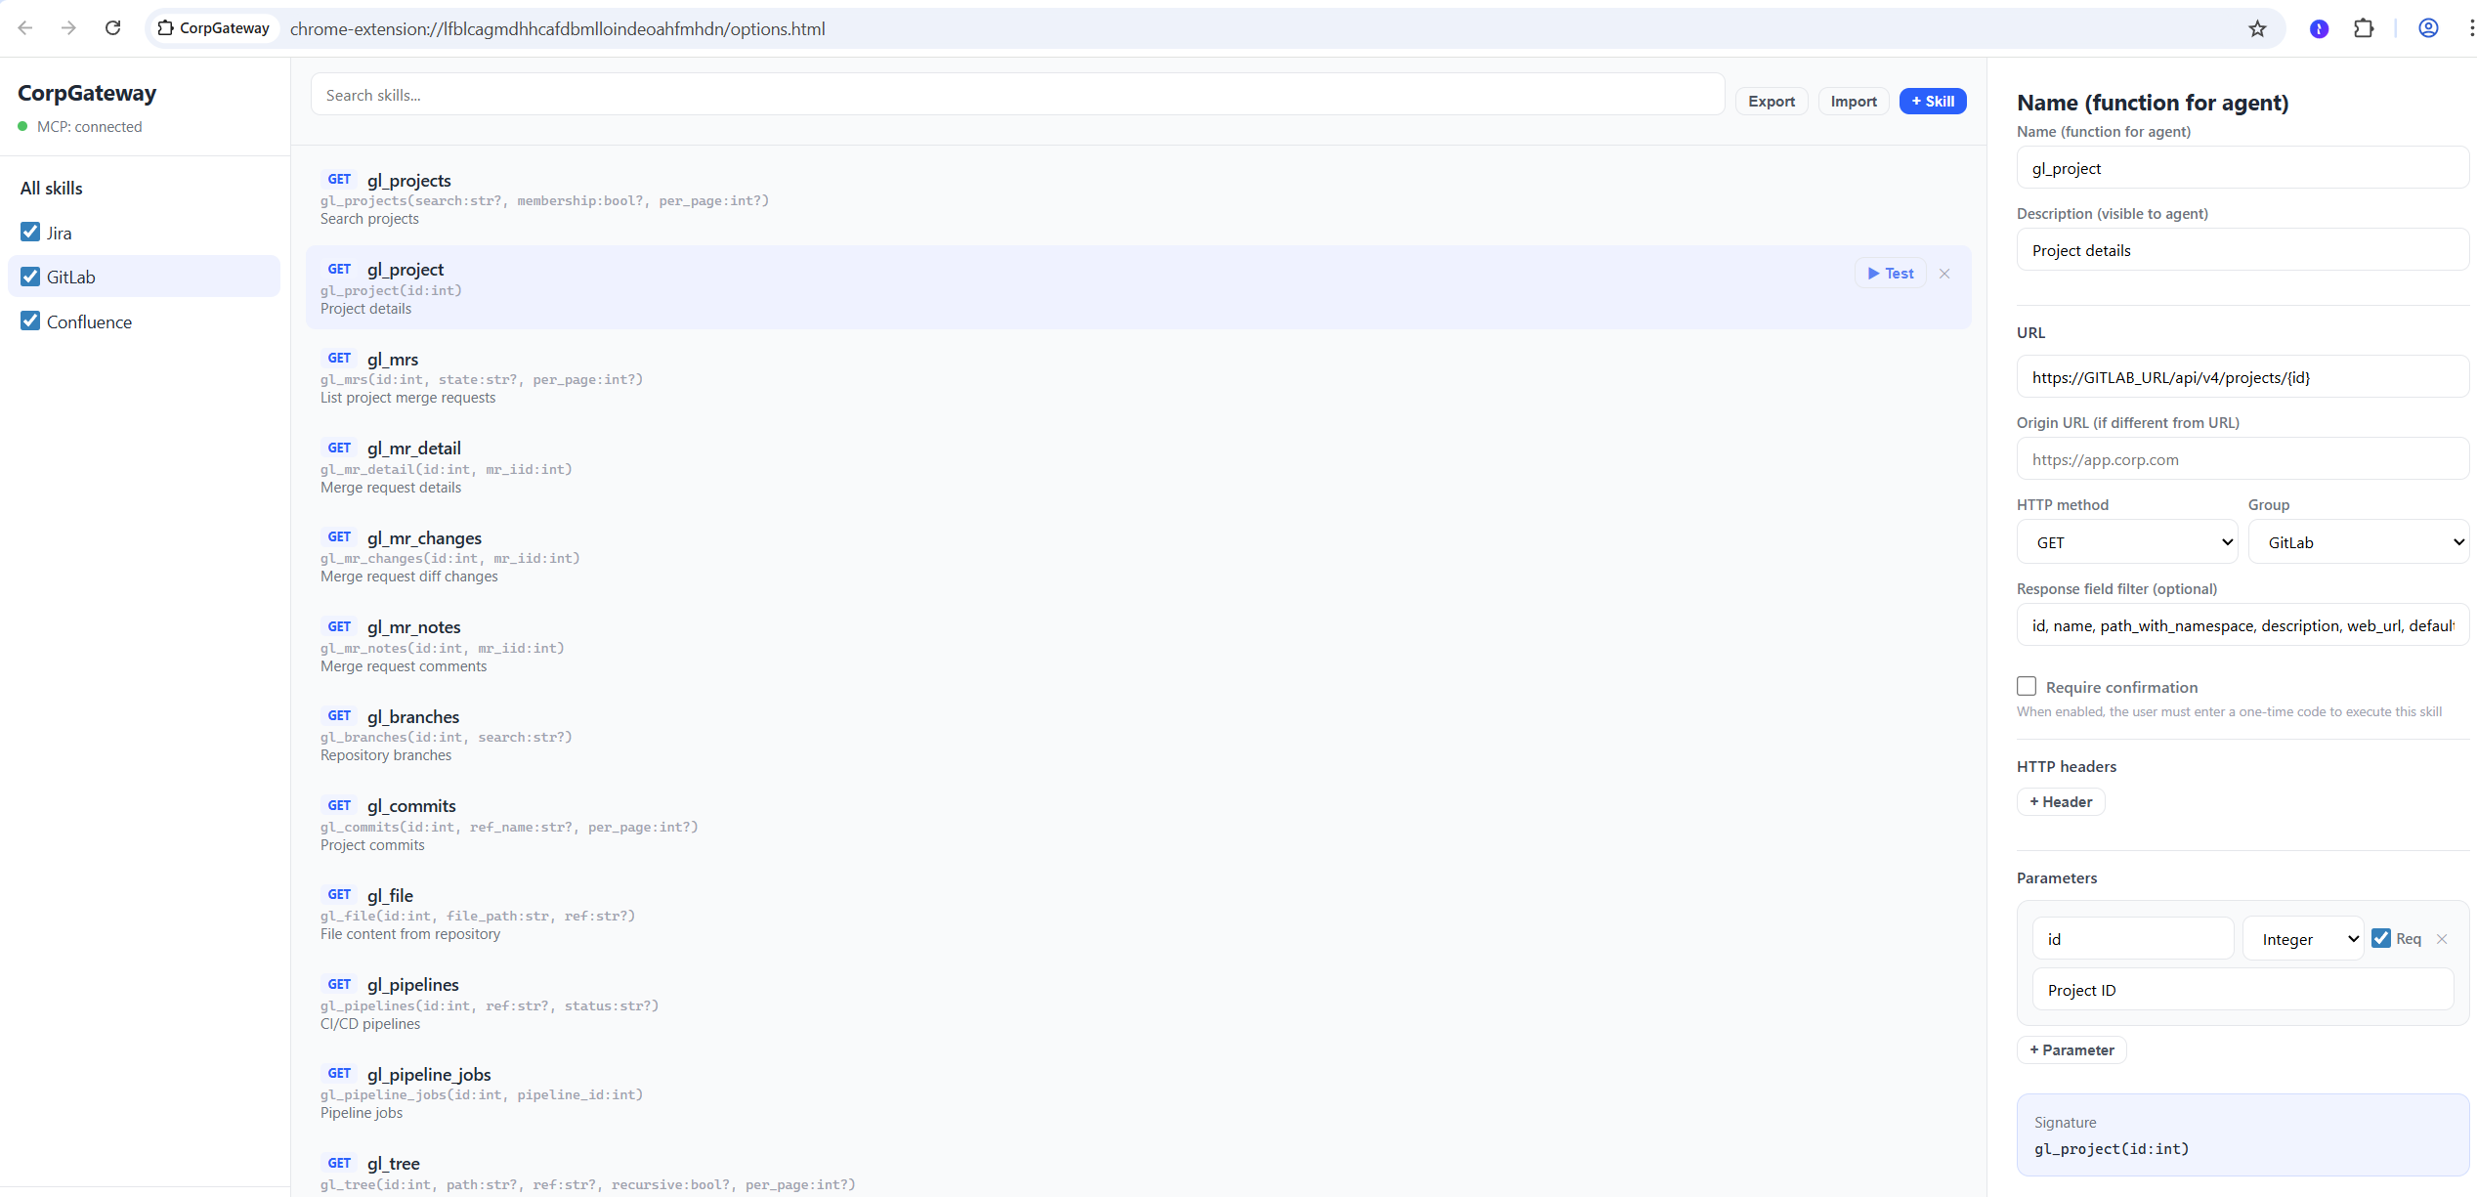Viewport: 2477px width, 1197px height.
Task: Open the gl_mrs skill row
Action: (x=1138, y=378)
